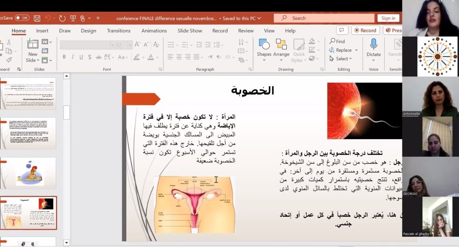Toggle Italic formatting
459x247 pixels.
72,57
